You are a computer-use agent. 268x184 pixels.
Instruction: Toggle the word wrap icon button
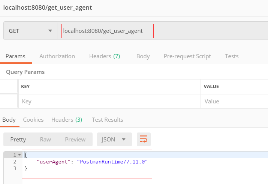pyautogui.click(x=144, y=140)
